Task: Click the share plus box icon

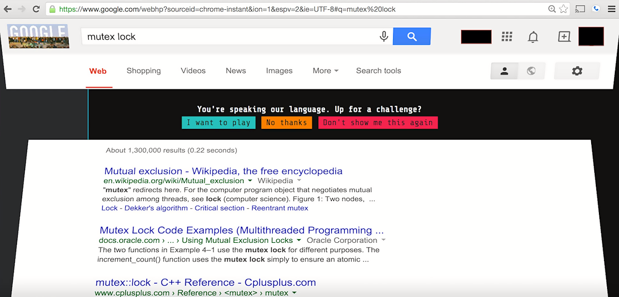Action: 564,37
